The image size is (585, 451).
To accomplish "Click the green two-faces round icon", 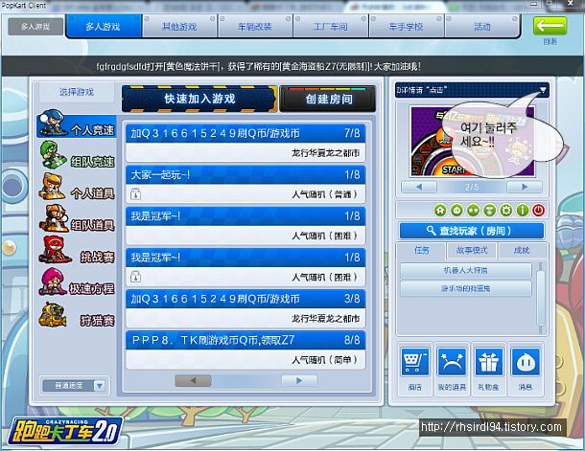I will 473,211.
